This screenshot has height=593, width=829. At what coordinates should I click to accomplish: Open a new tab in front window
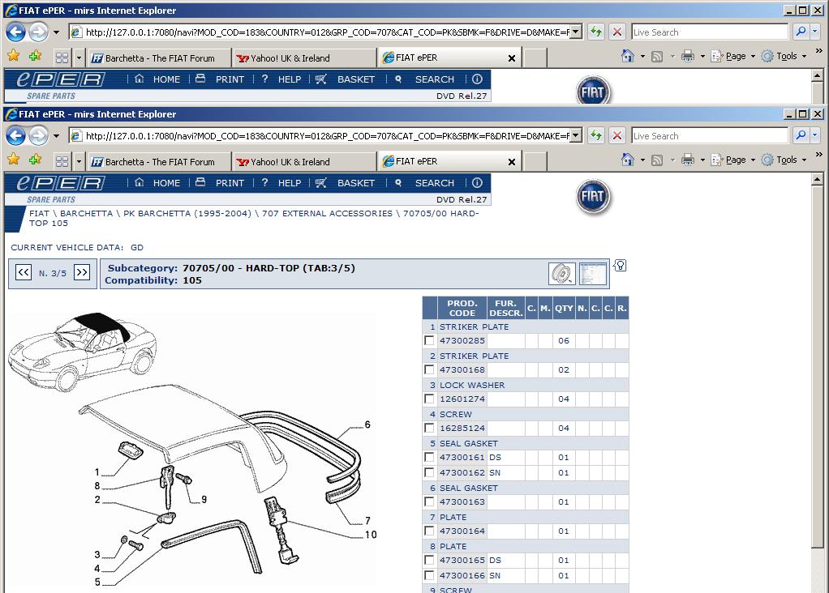click(x=535, y=162)
